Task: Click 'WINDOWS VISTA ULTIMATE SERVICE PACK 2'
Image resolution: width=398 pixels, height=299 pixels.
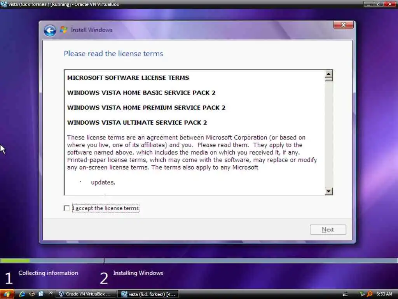Action: click(137, 123)
